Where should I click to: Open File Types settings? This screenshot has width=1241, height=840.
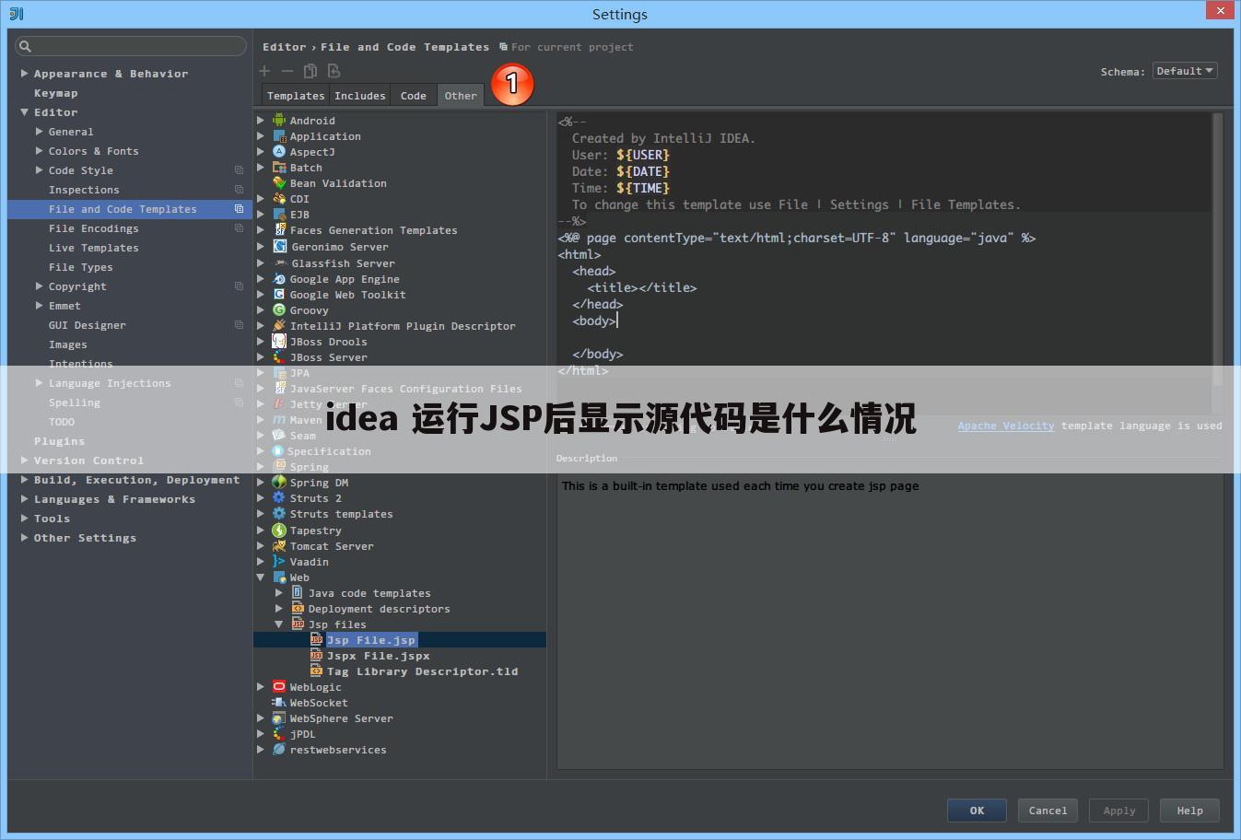(81, 267)
